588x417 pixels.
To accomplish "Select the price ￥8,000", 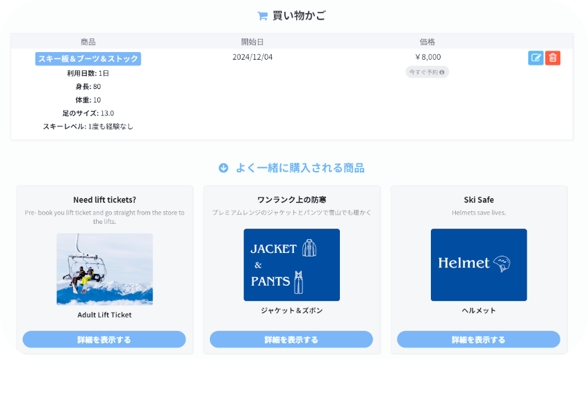I will [427, 57].
